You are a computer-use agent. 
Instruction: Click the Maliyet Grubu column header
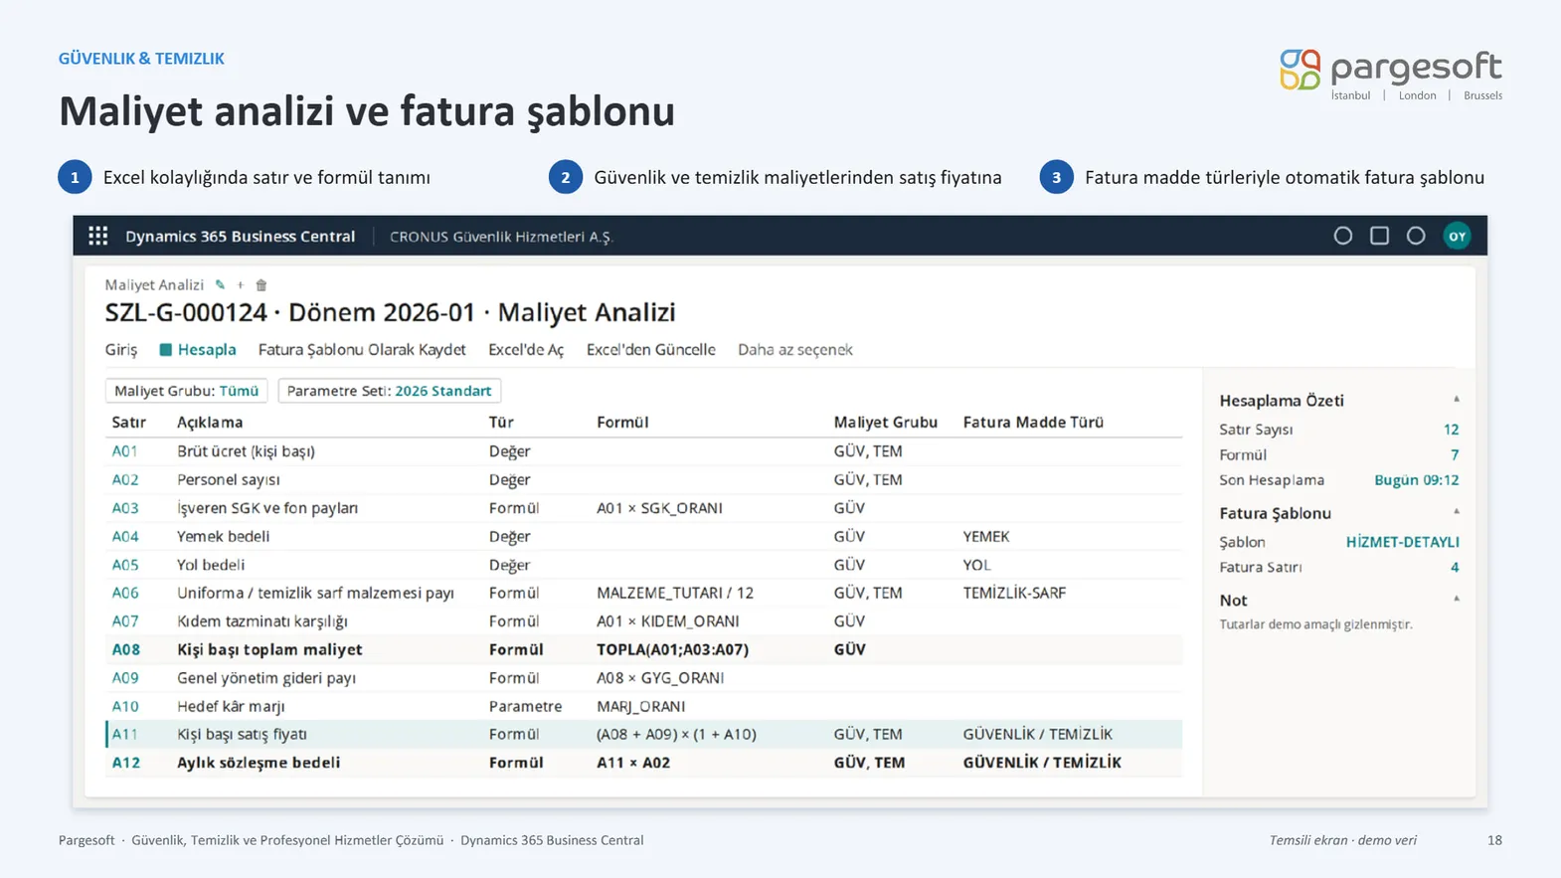886,423
